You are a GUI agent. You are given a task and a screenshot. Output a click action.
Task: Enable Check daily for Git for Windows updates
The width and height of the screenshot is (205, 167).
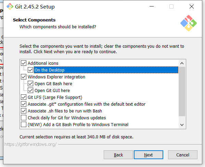[24, 118]
